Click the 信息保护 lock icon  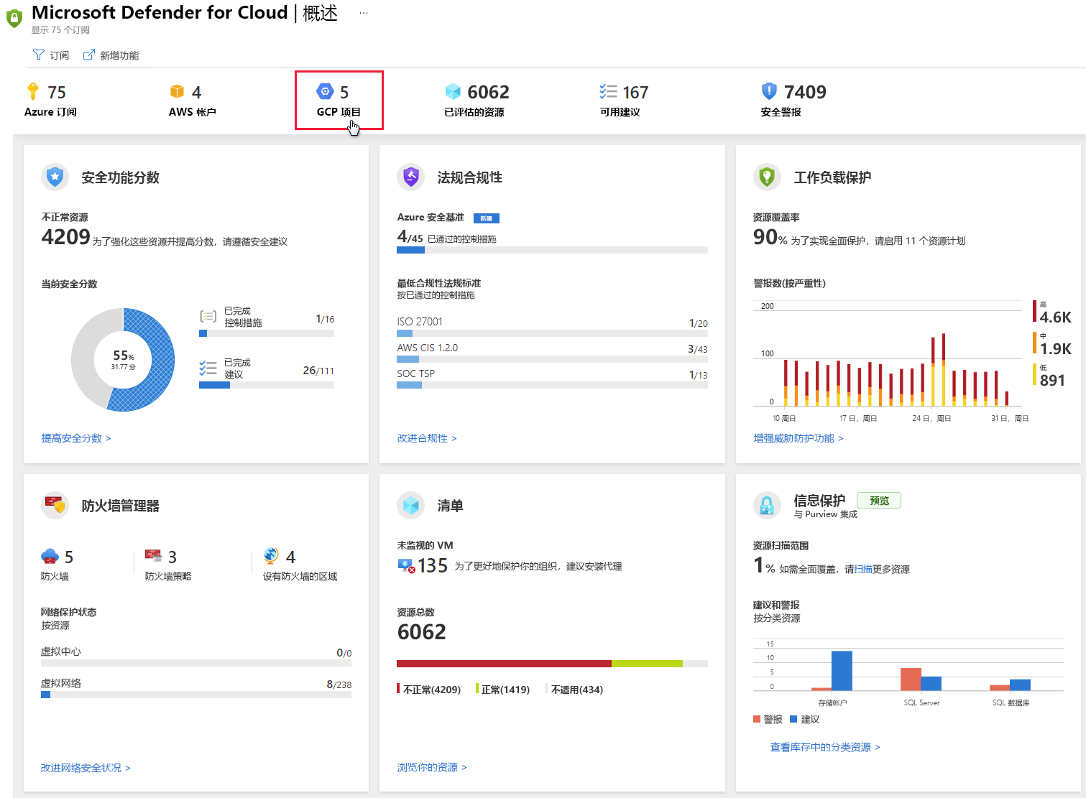point(767,505)
